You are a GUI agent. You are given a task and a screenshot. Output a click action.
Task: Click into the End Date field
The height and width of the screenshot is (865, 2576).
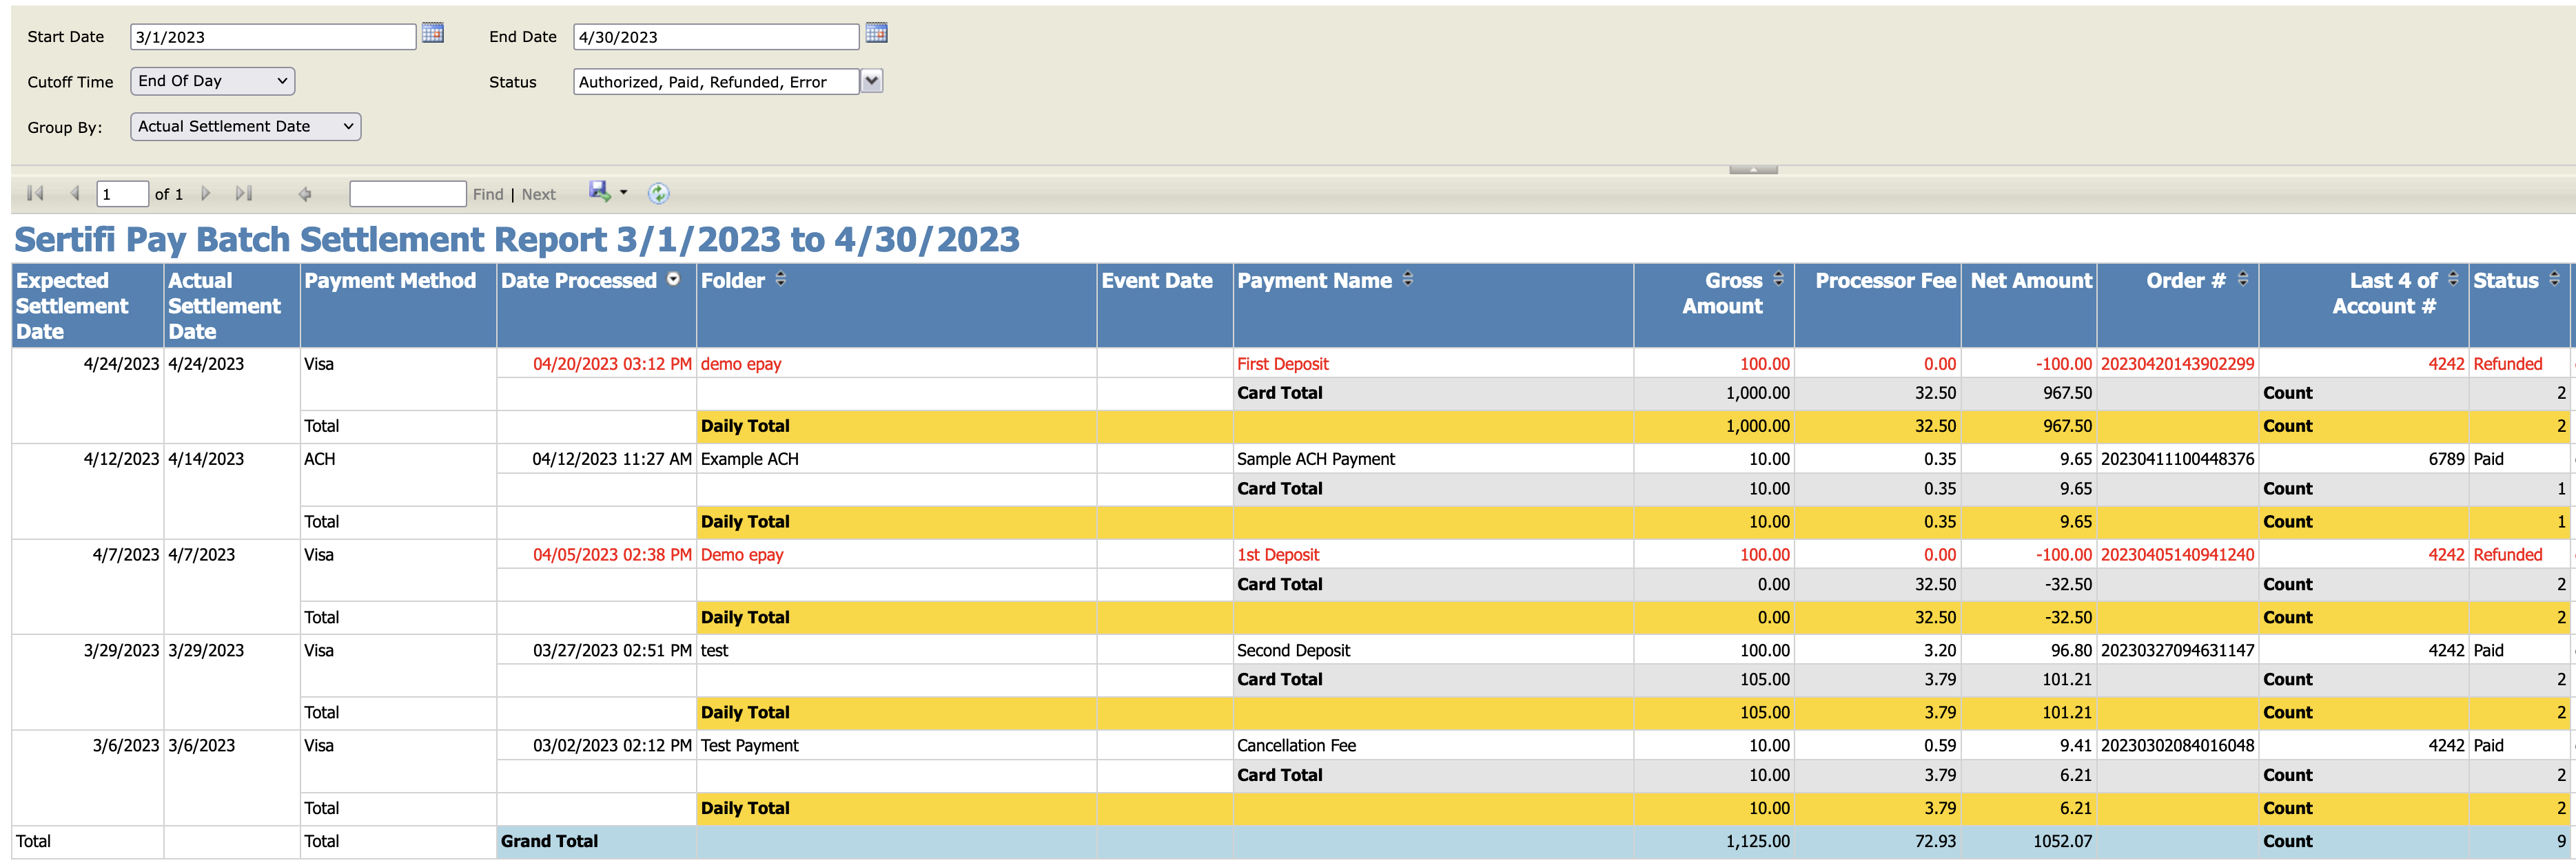[716, 37]
